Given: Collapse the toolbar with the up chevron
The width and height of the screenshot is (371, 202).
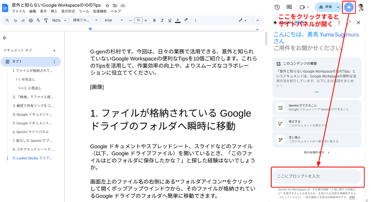Looking at the screenshot, I should tap(258, 20).
